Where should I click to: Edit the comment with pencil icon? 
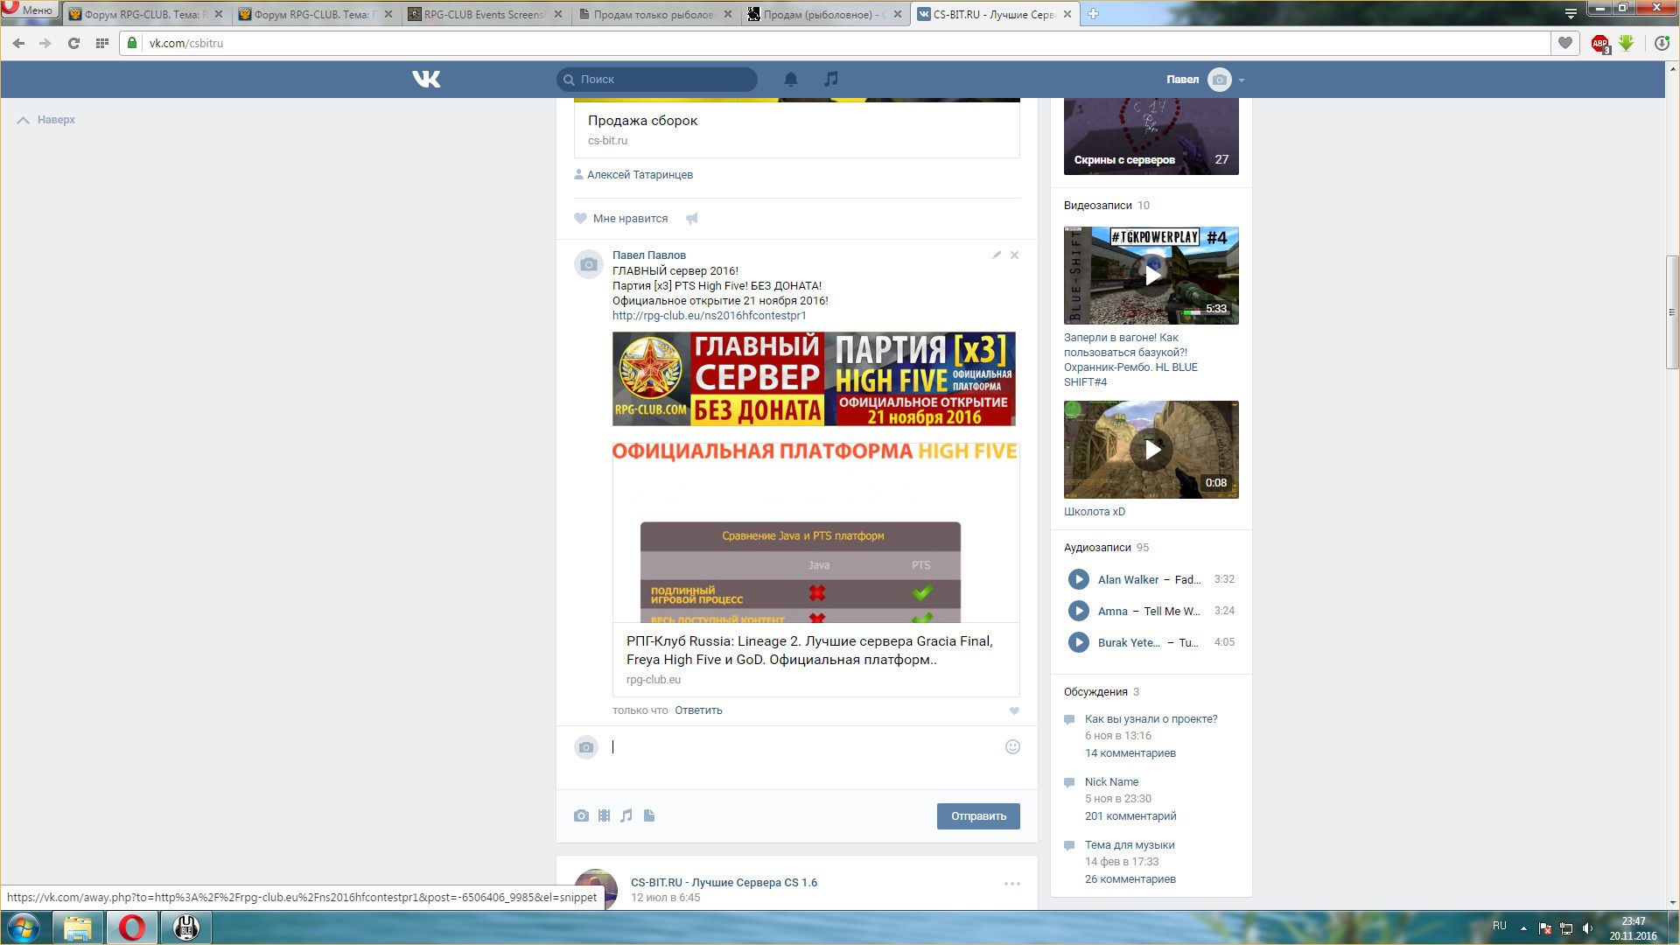996,255
